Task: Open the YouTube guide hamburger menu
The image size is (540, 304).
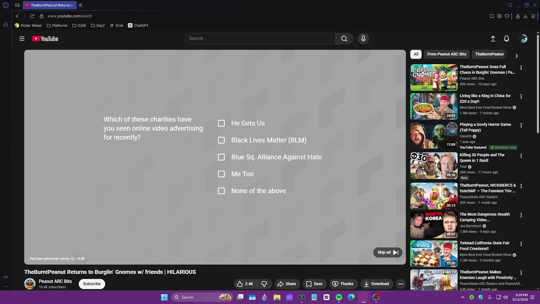Action: pyautogui.click(x=22, y=38)
